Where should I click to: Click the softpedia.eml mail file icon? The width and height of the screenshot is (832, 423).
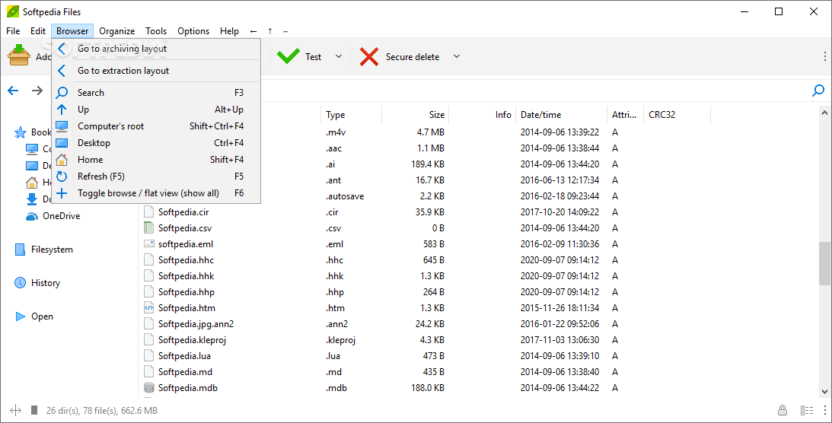148,244
